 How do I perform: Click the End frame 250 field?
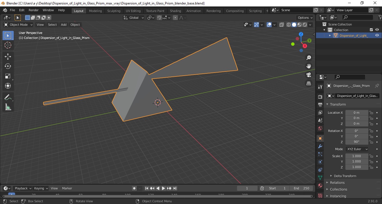[301, 188]
